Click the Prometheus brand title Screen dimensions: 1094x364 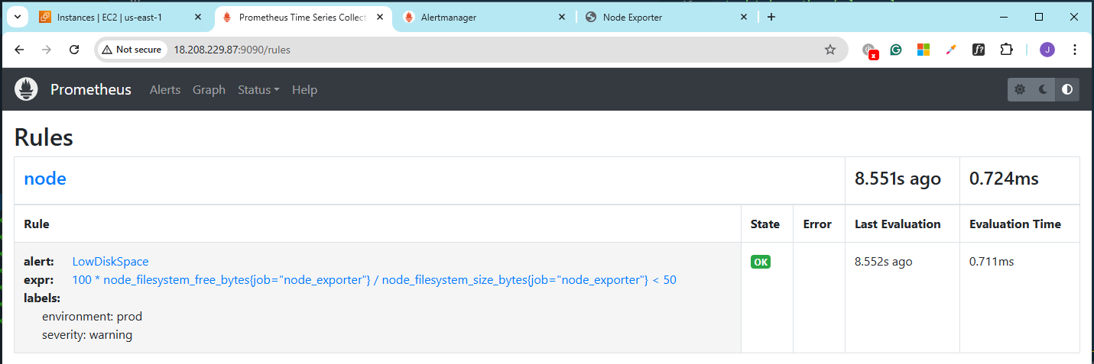click(91, 89)
